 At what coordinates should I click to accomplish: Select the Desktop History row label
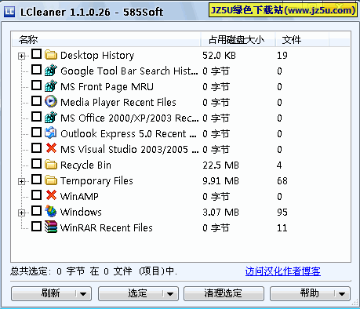point(97,55)
